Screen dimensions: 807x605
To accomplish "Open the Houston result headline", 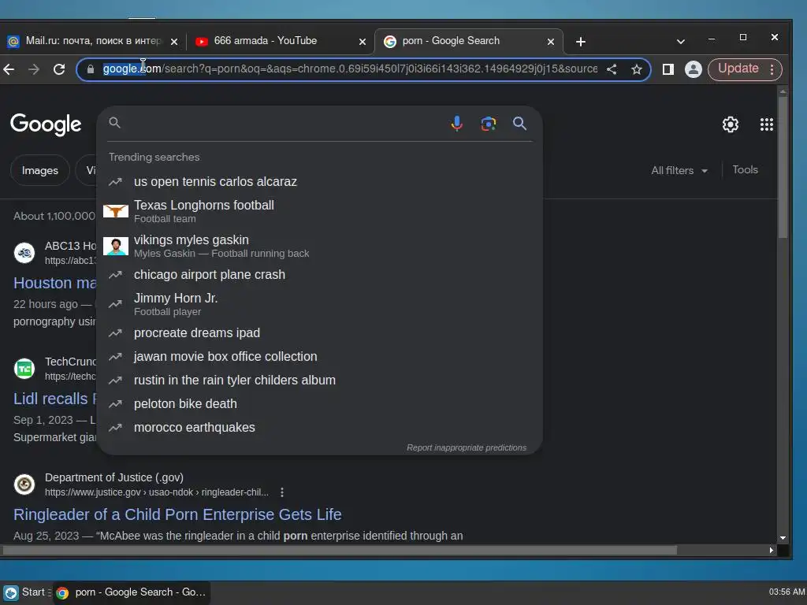I will [54, 283].
